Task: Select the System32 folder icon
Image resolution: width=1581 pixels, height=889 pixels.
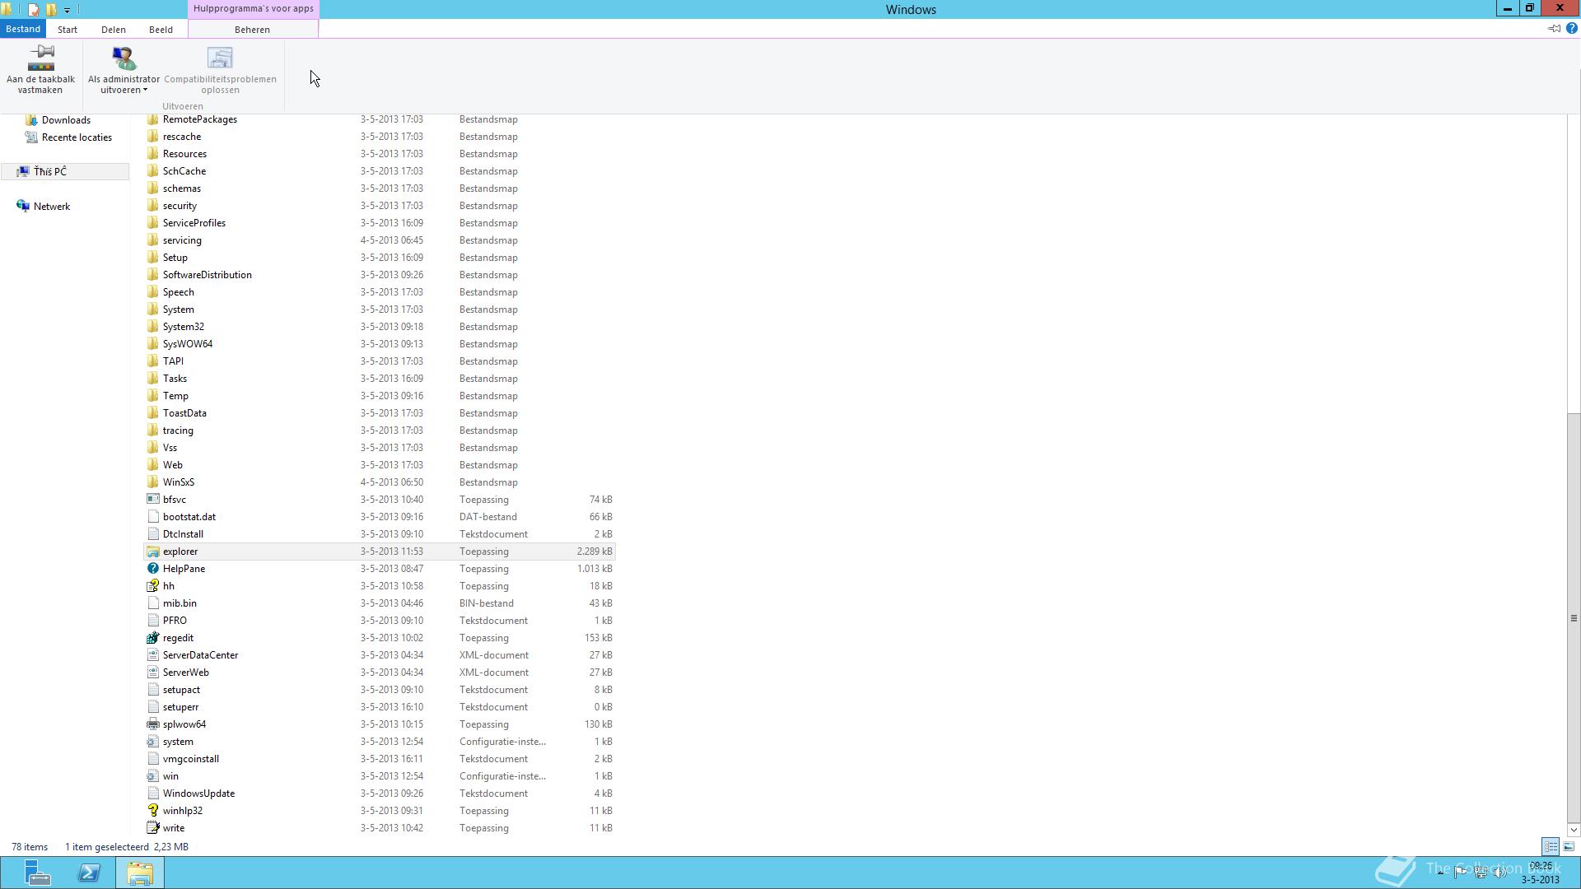Action: [x=152, y=327]
